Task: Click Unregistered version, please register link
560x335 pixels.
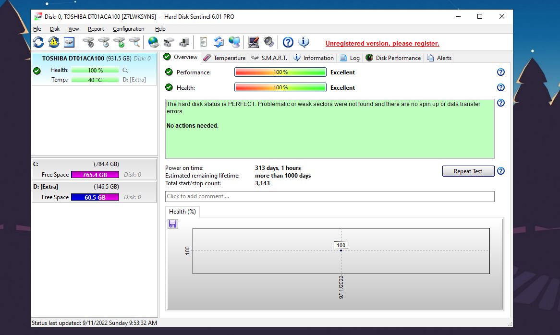Action: [x=382, y=44]
